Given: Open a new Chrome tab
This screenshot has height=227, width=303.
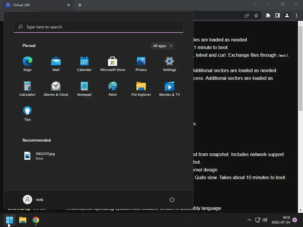Looking at the screenshot, I should tap(80, 5).
